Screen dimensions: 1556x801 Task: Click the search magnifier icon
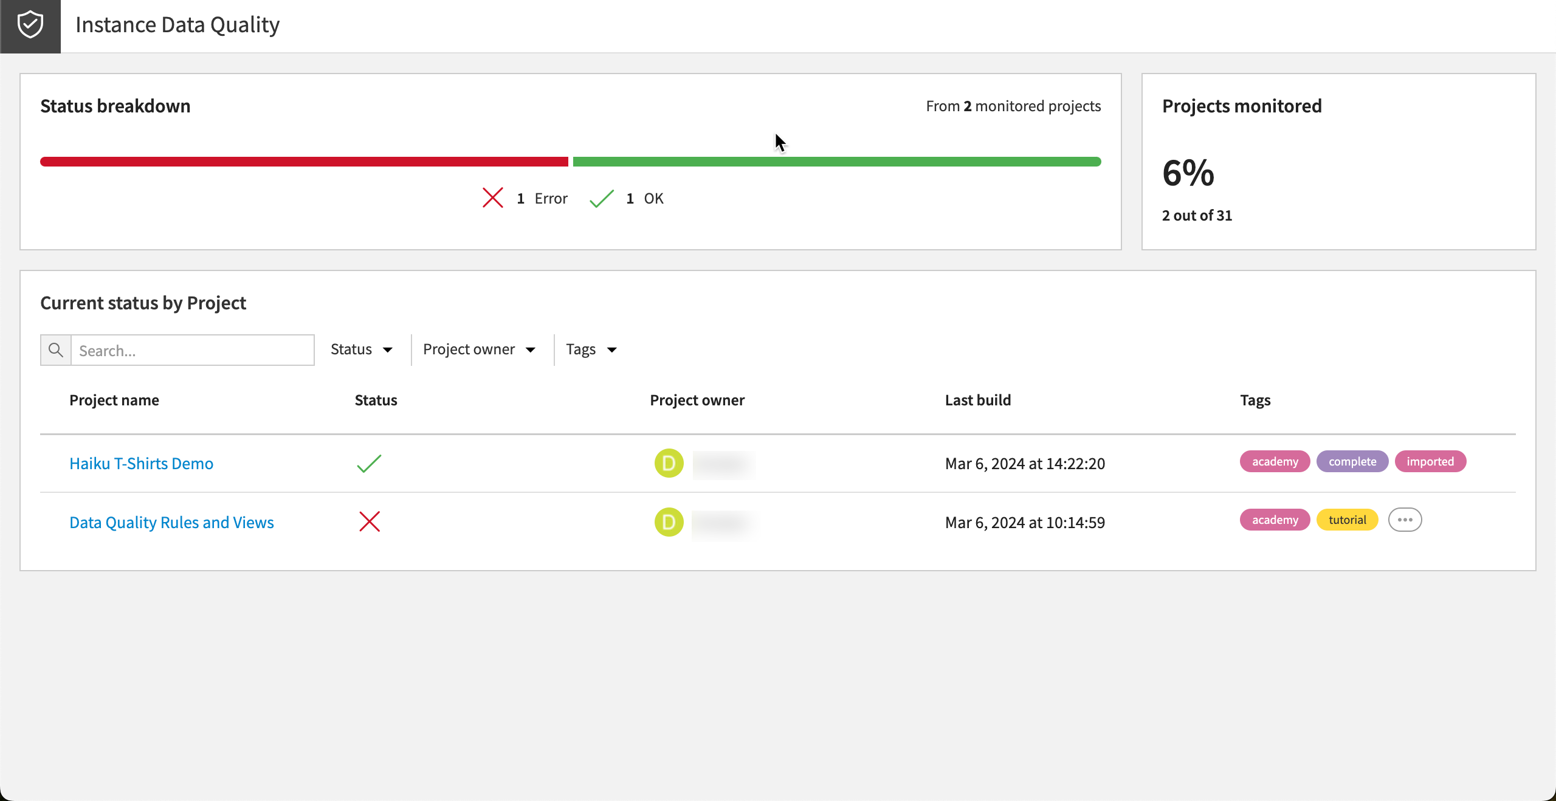point(56,350)
